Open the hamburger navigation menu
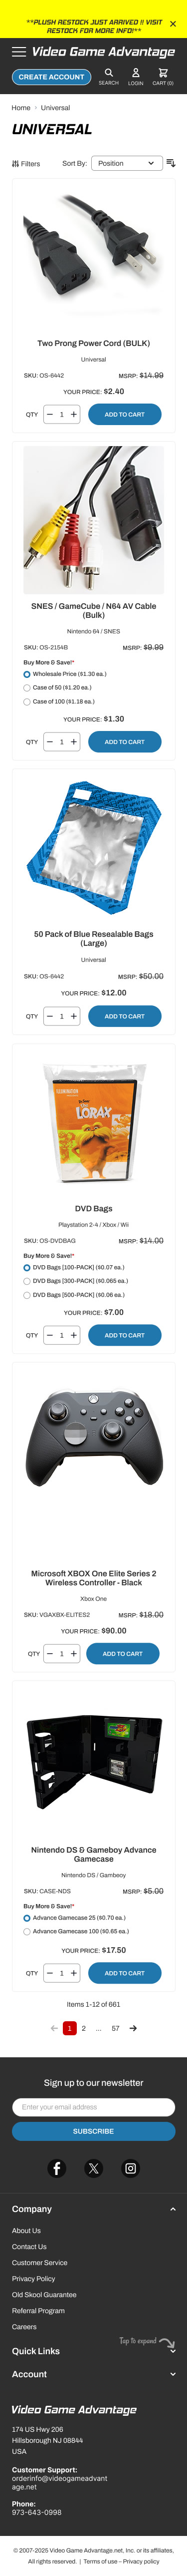Viewport: 187px width, 2576px height. click(19, 52)
